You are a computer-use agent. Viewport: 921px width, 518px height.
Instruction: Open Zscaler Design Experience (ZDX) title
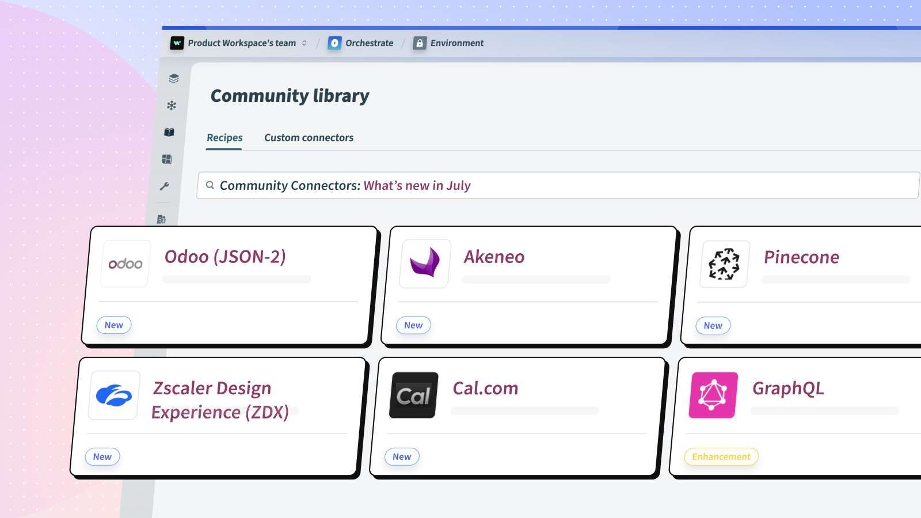220,400
